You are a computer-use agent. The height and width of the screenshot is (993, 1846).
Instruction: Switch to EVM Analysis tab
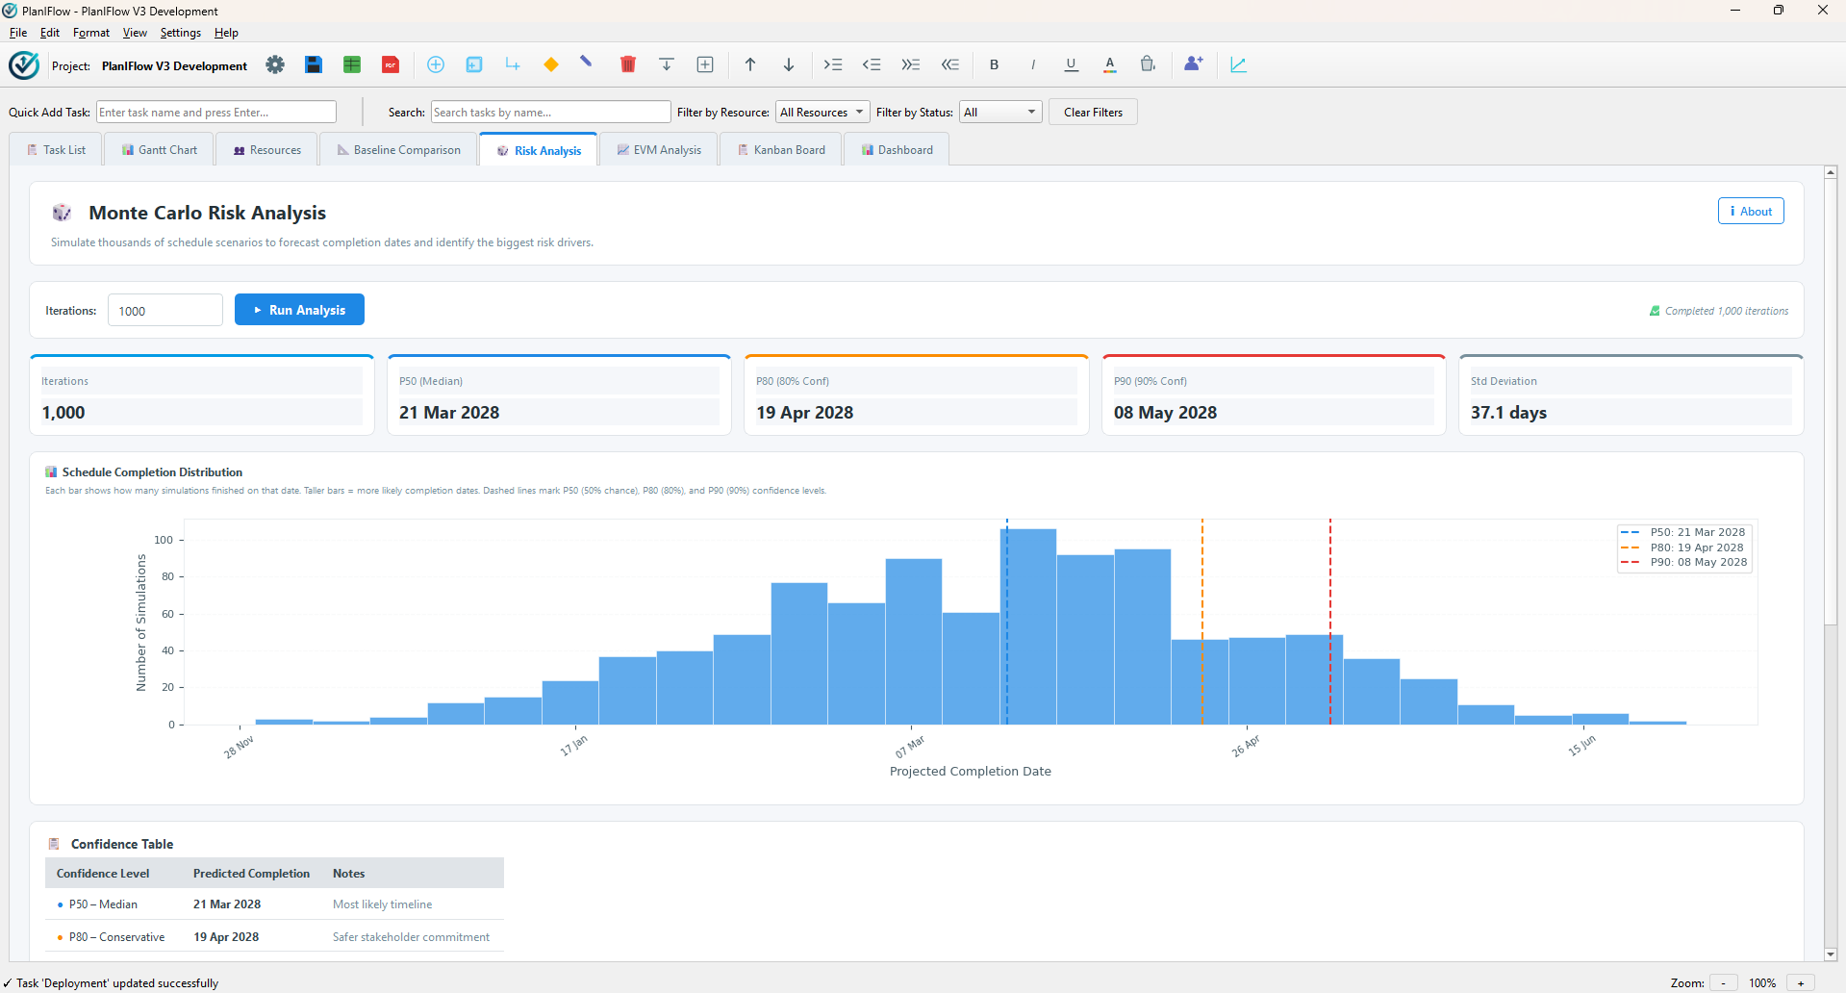660,150
